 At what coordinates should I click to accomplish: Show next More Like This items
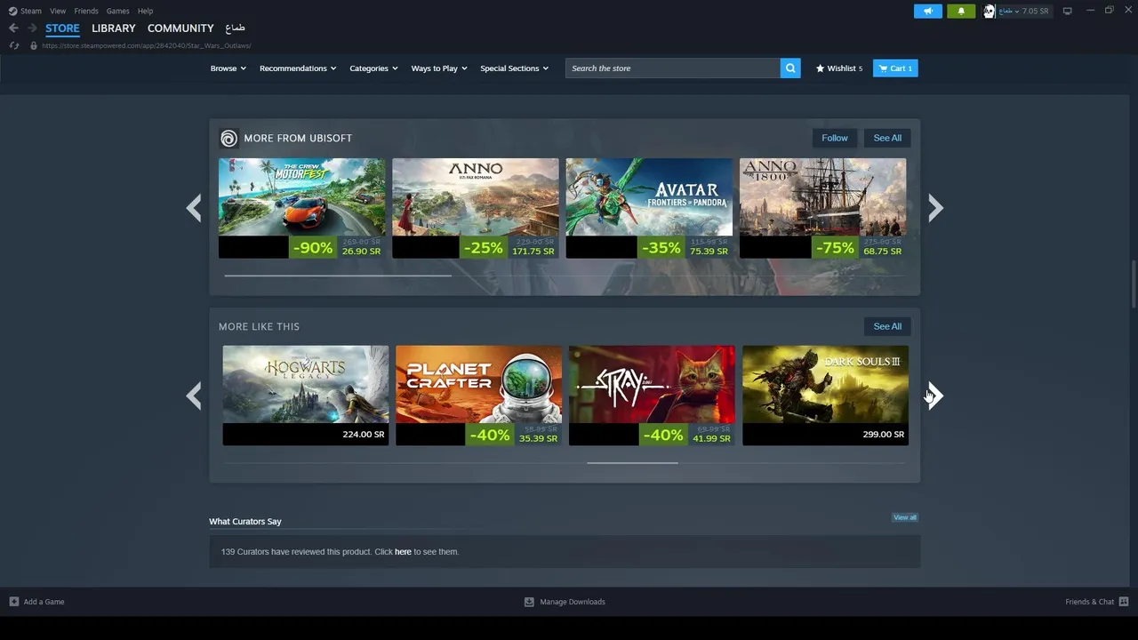click(935, 396)
